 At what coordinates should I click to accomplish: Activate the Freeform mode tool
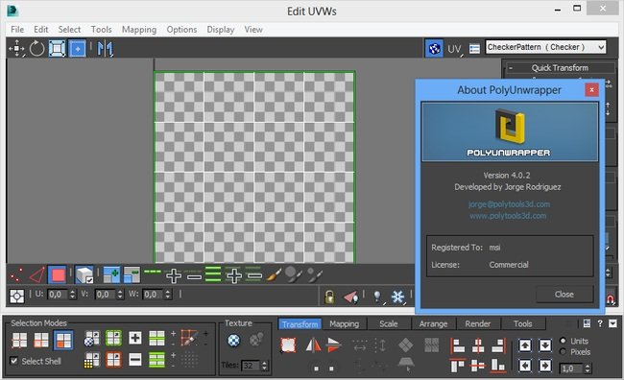[x=77, y=49]
